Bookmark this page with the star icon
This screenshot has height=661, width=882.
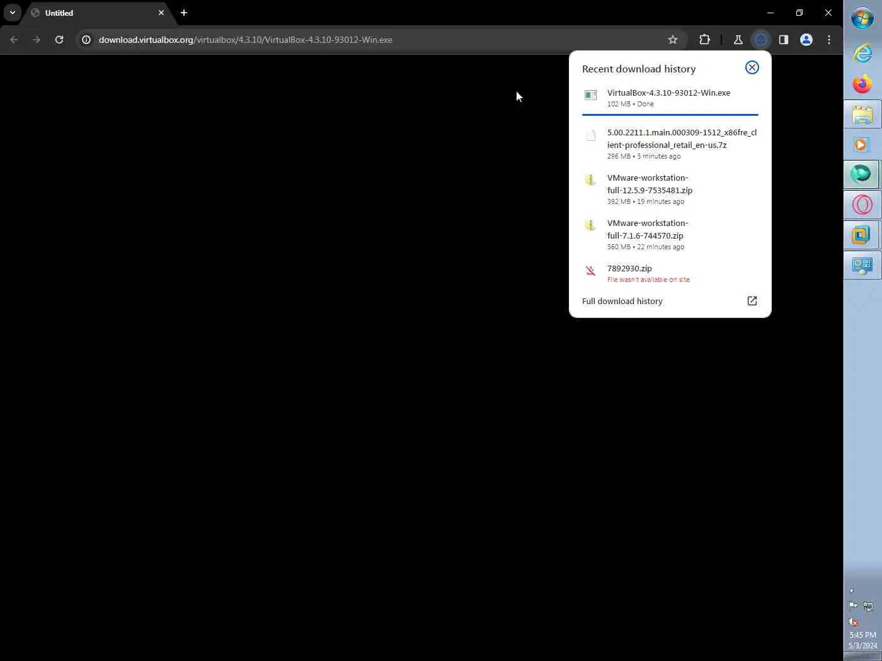tap(673, 40)
